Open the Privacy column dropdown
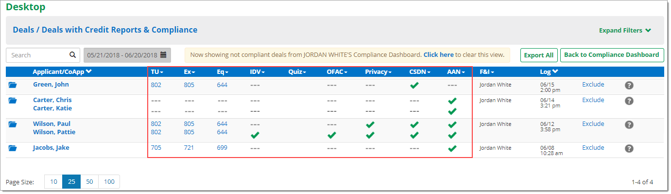The image size is (671, 194). tap(379, 72)
